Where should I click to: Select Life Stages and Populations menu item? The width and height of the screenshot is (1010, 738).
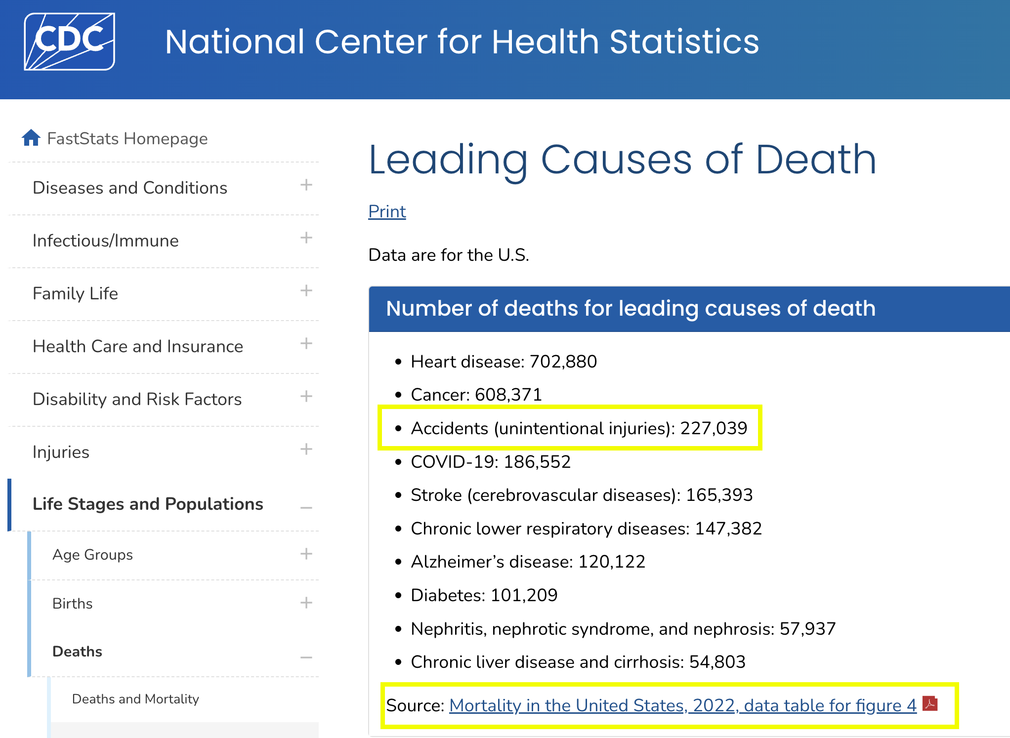[148, 504]
